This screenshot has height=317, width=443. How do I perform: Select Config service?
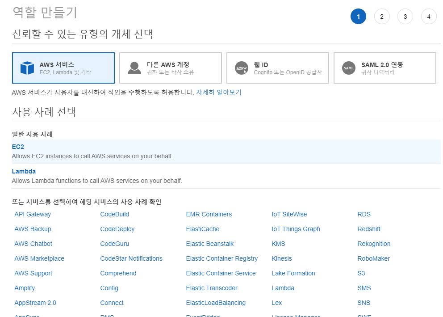pyautogui.click(x=109, y=288)
